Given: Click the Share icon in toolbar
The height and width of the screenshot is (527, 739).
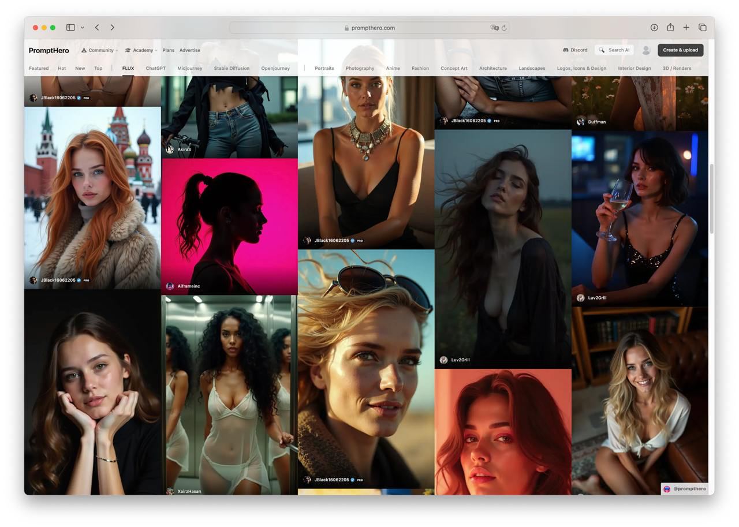Looking at the screenshot, I should coord(670,27).
